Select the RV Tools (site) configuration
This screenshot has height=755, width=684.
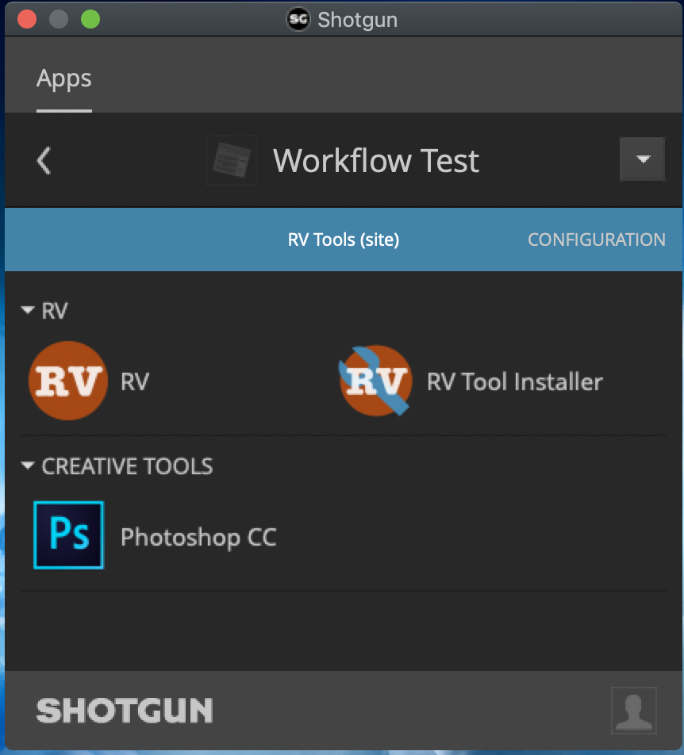[344, 240]
